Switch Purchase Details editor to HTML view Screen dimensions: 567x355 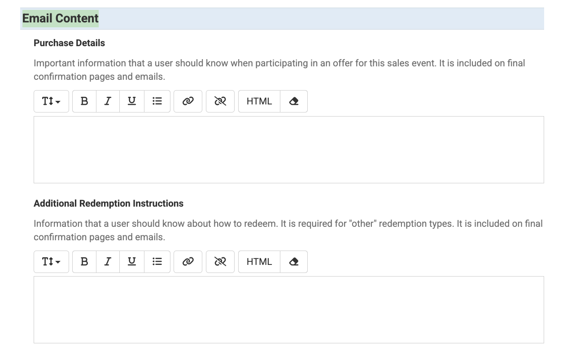click(x=259, y=101)
